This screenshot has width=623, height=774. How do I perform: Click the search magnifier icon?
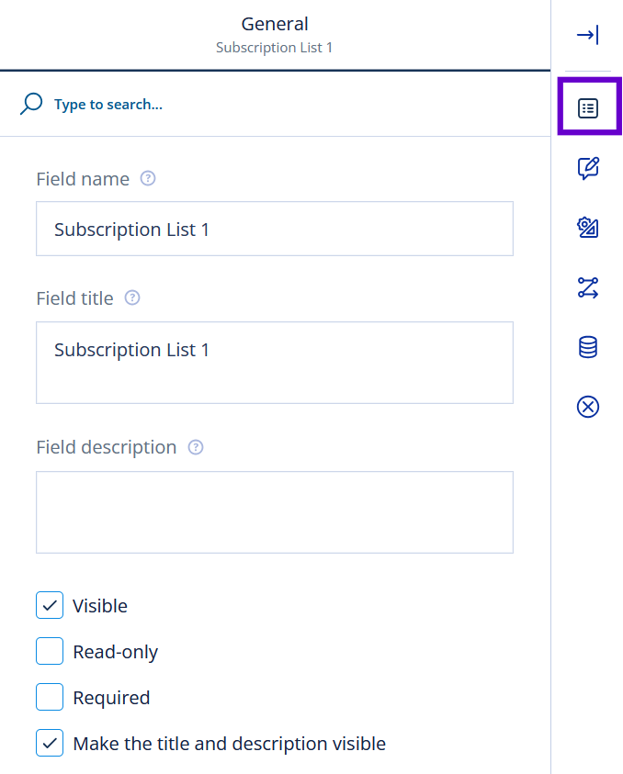31,104
